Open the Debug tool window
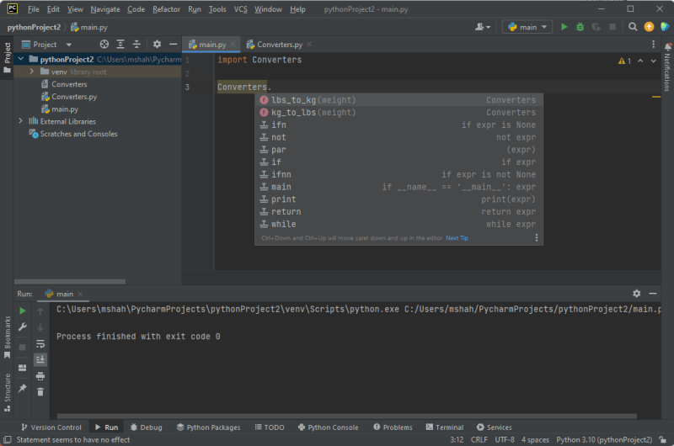 [147, 427]
